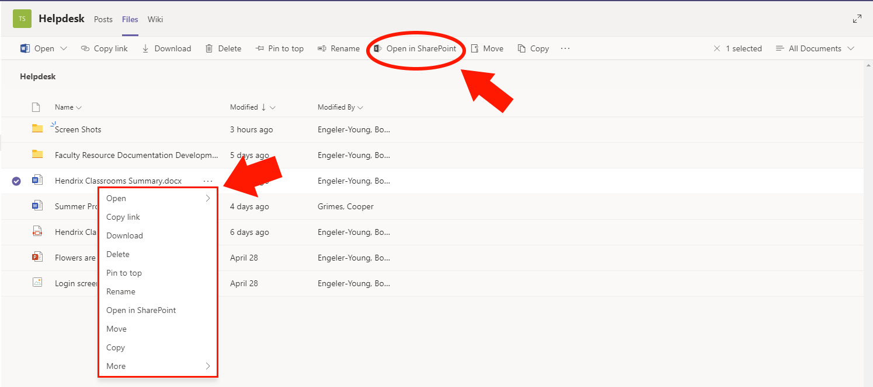The height and width of the screenshot is (387, 873).
Task: Click the PowerPoint icon of Flowers are file
Action: tap(37, 257)
